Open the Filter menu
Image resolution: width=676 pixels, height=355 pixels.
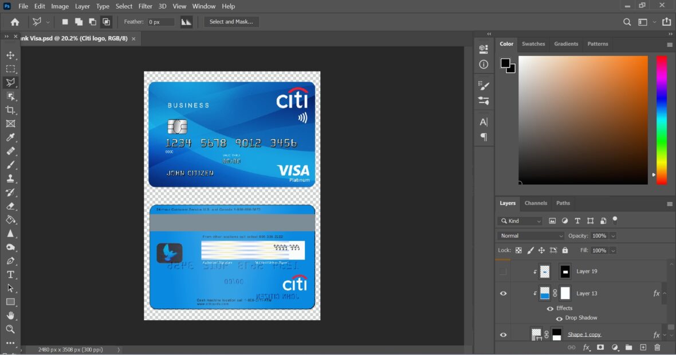point(145,6)
